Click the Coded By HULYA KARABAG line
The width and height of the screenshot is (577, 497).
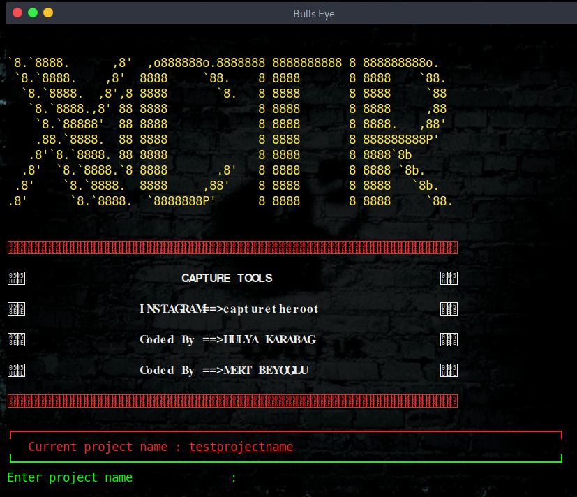[227, 340]
